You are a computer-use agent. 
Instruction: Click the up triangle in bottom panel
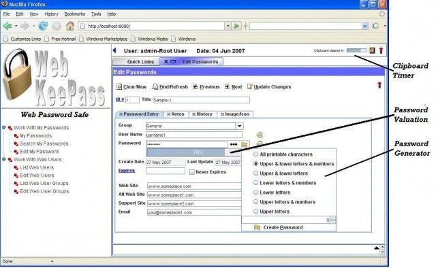(x=376, y=248)
